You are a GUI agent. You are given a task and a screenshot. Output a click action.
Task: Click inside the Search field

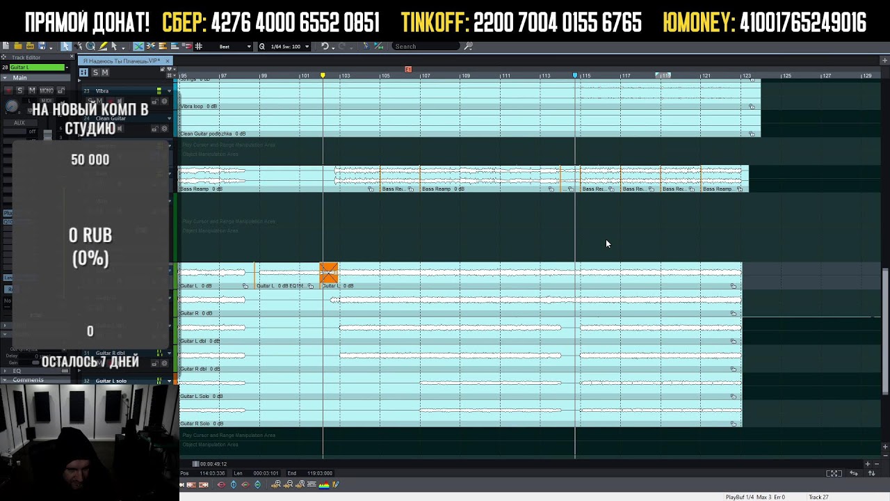click(x=426, y=47)
